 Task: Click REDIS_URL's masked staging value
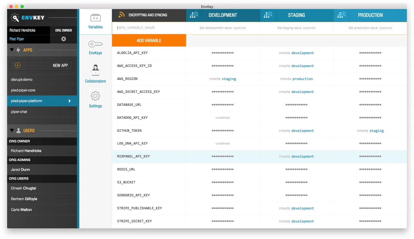[296, 169]
